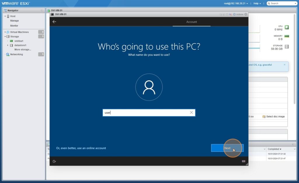The image size is (299, 183).
Task: Click the search magnifier icon
Action: pos(269,3)
